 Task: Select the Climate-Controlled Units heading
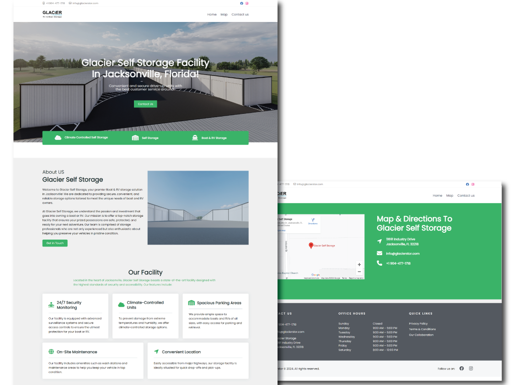[145, 305]
